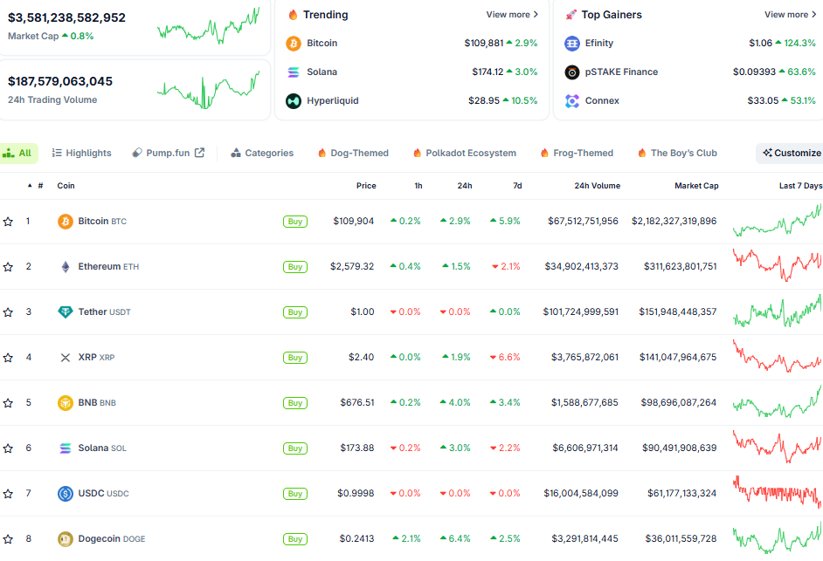Sort by Market Cap column
Screen dimensions: 823x561
pos(696,186)
